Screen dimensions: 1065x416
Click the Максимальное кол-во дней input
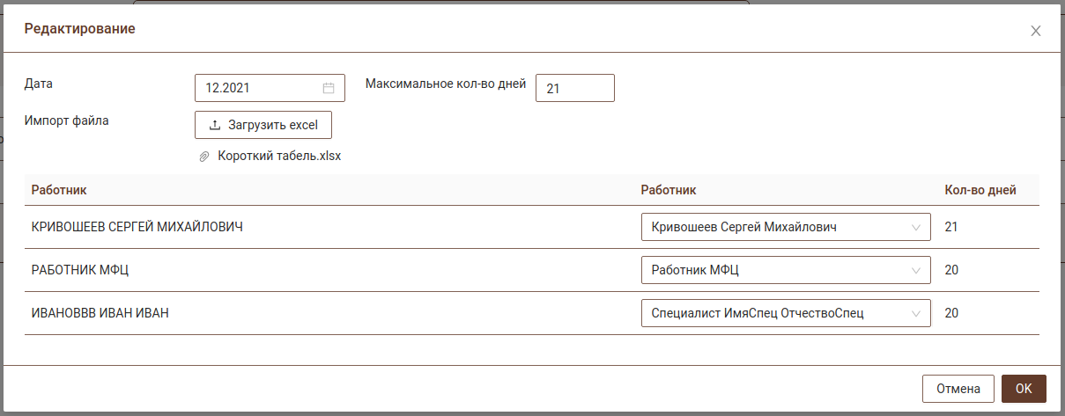[574, 88]
